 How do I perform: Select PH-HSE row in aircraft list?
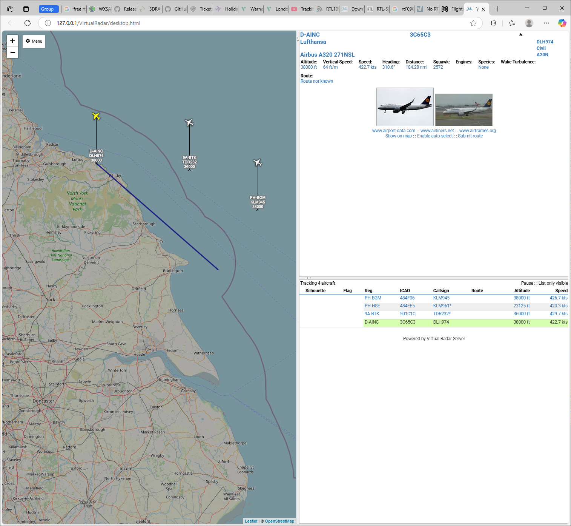coord(434,306)
